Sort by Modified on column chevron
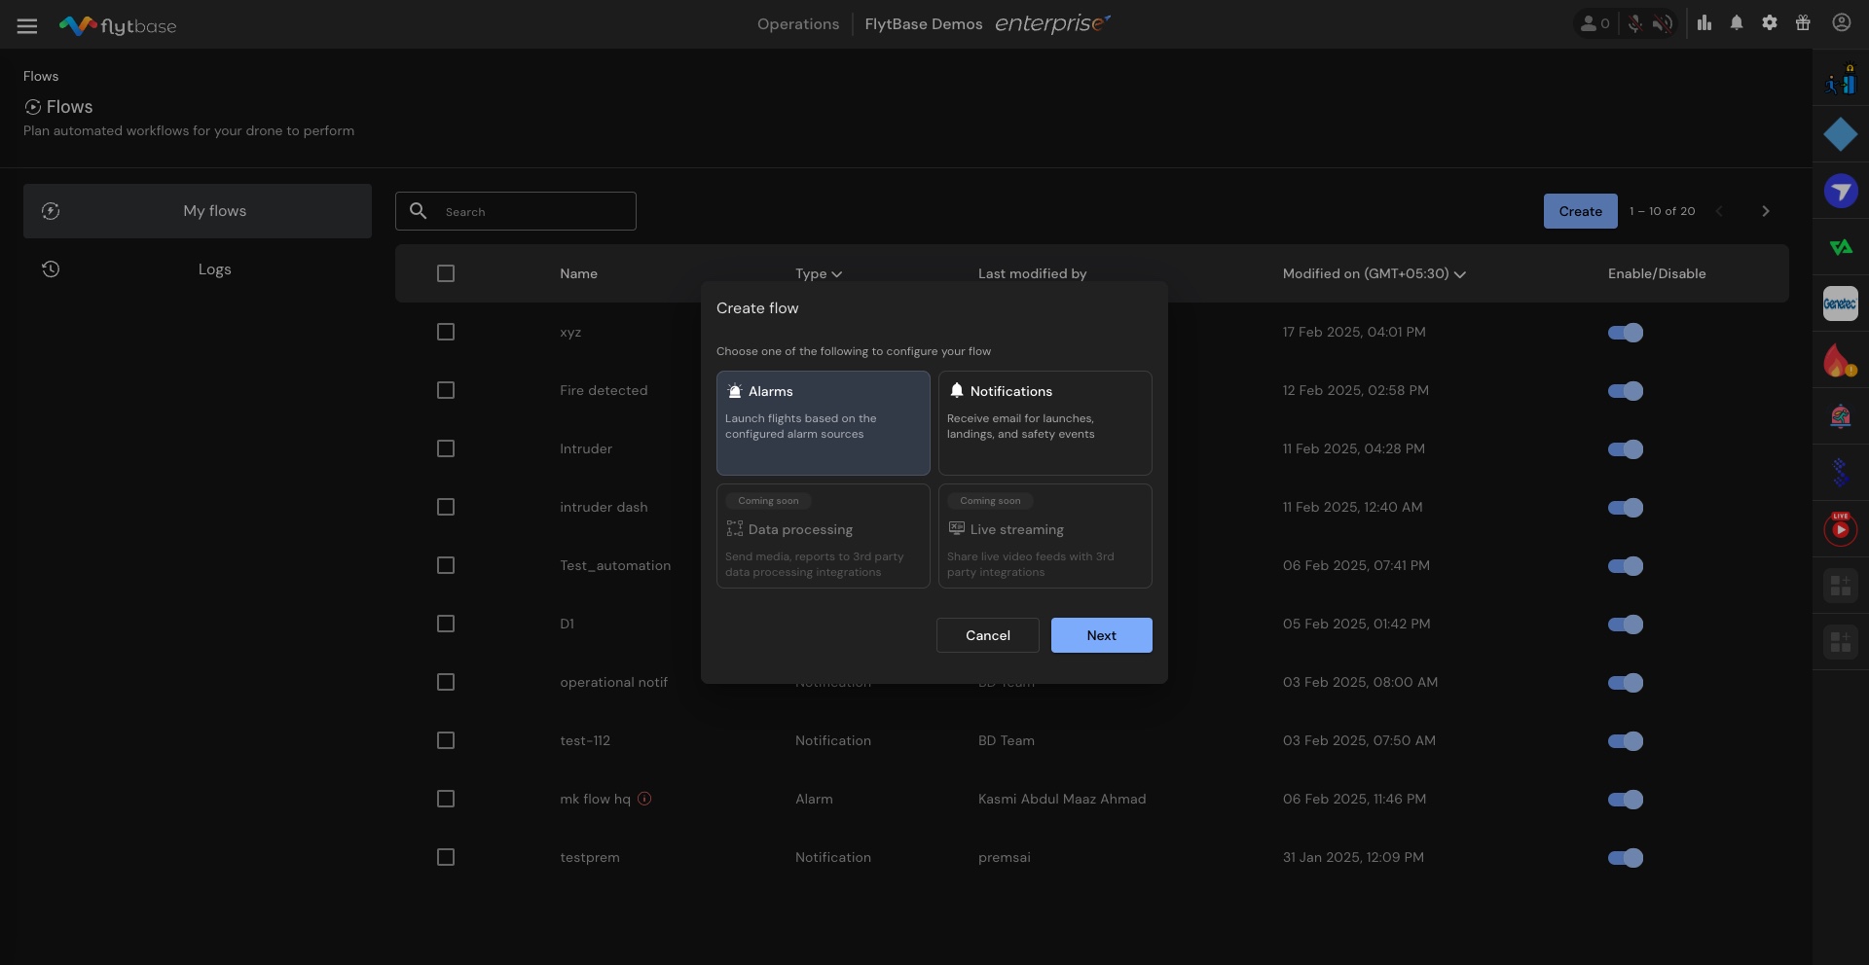This screenshot has width=1869, height=965. tap(1459, 275)
